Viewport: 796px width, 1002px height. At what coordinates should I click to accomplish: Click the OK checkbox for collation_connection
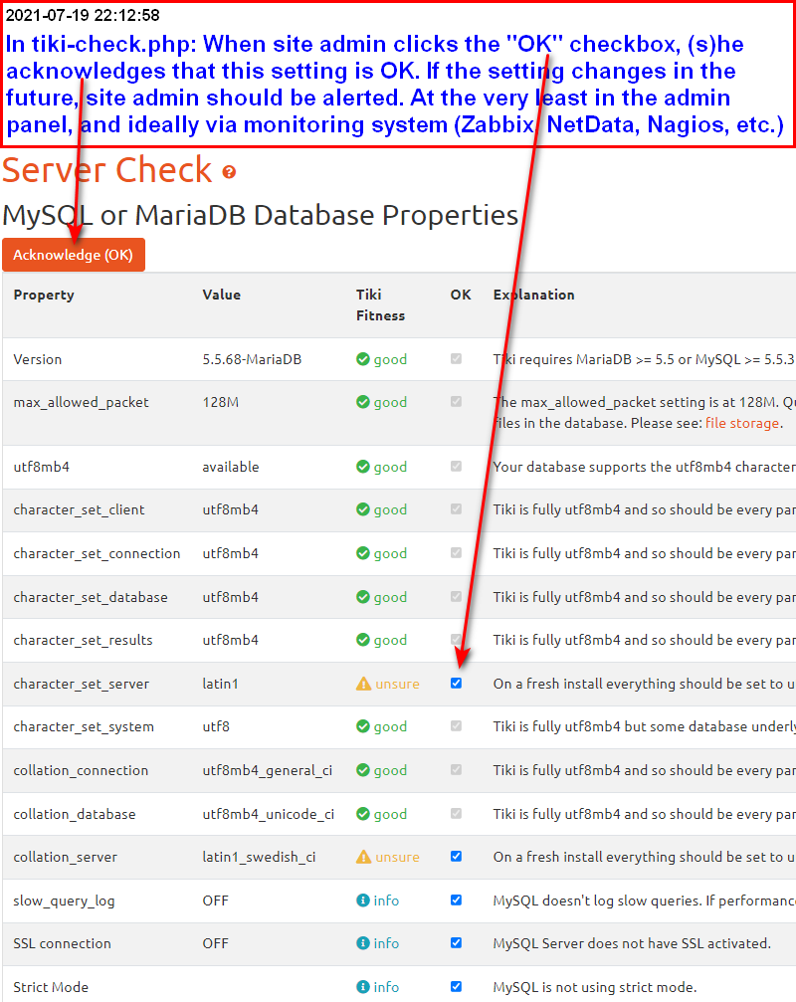coord(456,769)
